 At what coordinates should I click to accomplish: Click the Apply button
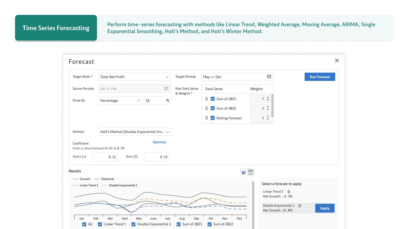[x=325, y=208]
